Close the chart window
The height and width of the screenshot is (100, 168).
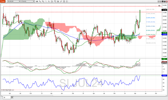point(167,1)
